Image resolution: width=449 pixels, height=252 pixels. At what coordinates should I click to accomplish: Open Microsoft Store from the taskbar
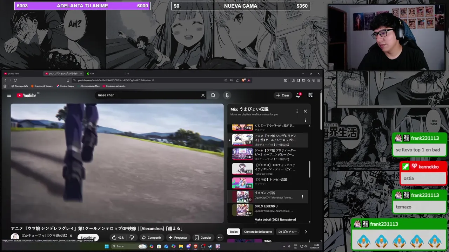[x=159, y=246]
